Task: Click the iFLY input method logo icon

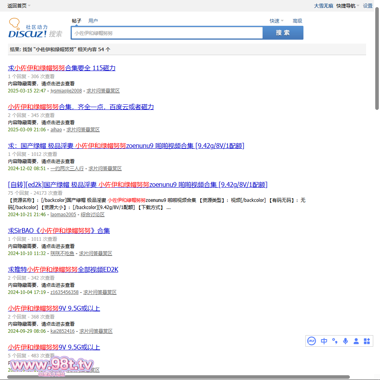Action: point(312,341)
